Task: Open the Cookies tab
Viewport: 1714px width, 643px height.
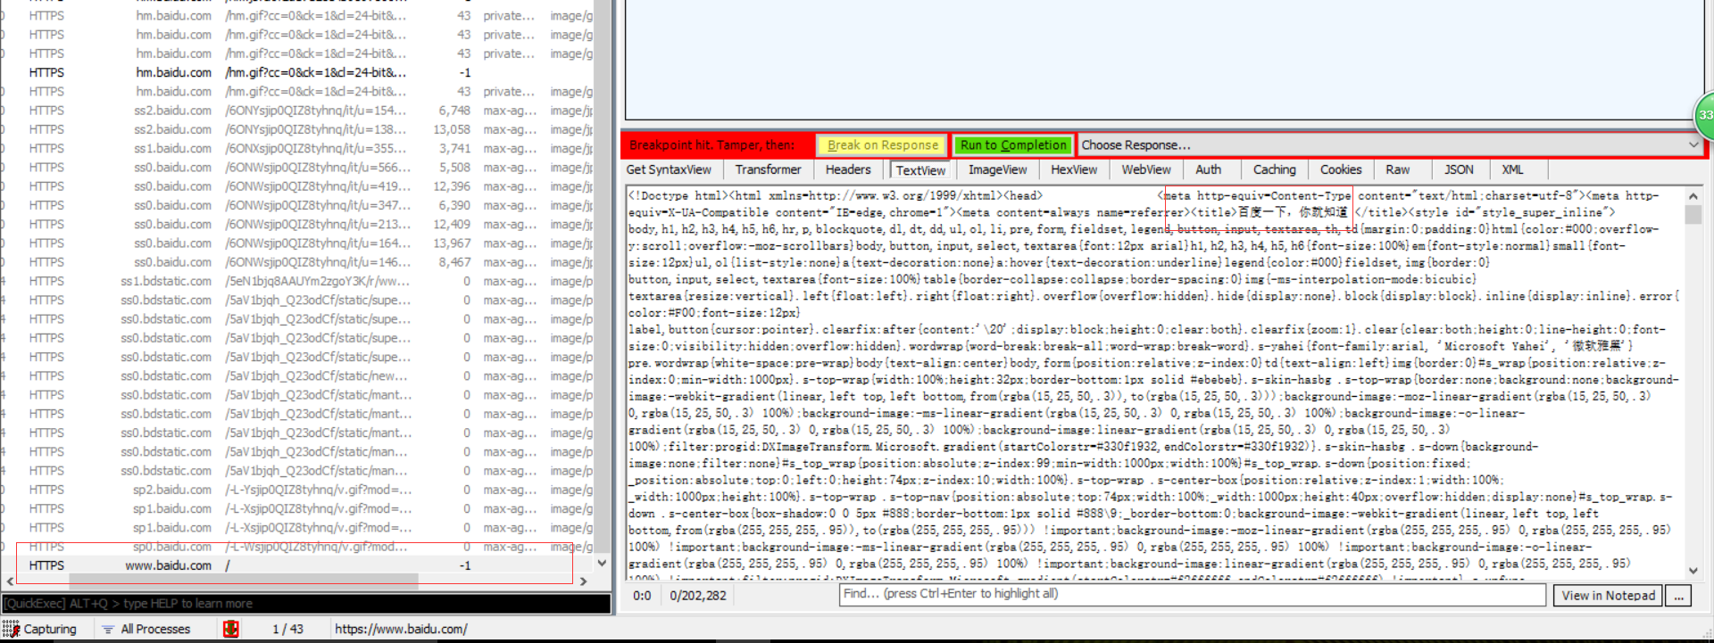Action: (x=1340, y=169)
